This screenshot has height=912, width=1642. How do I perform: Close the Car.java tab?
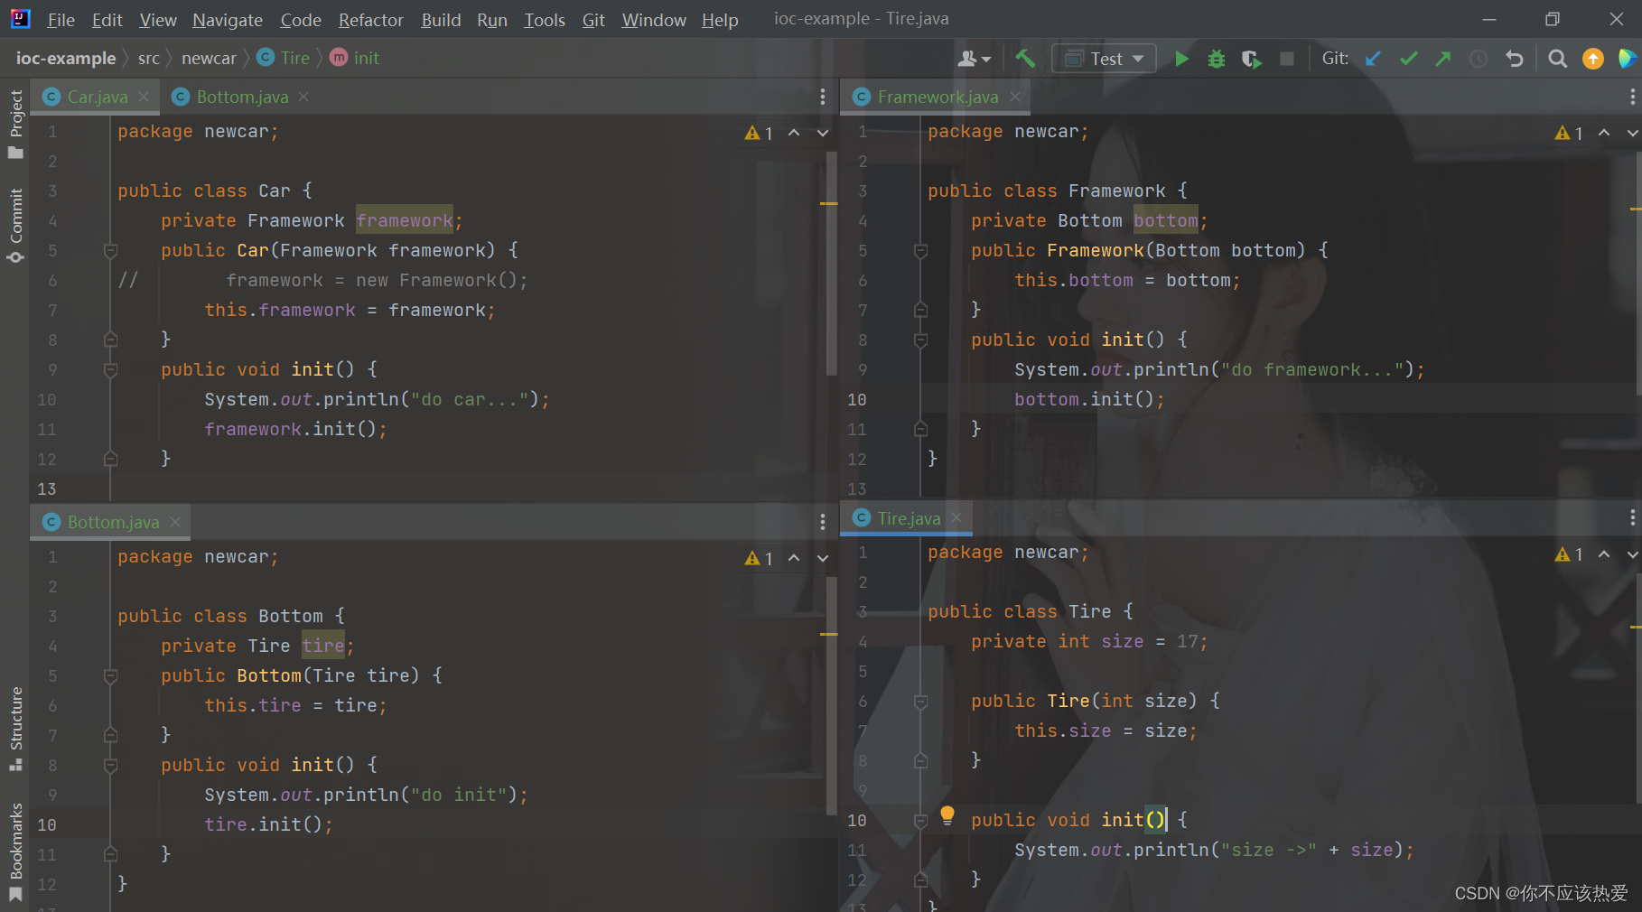(x=144, y=97)
